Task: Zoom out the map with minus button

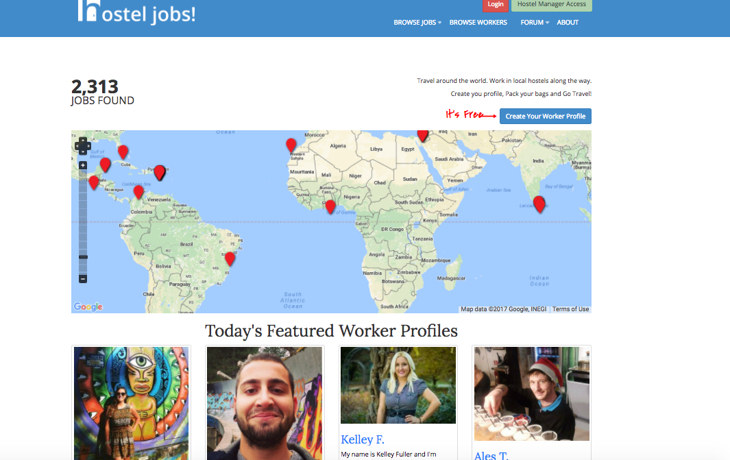Action: [x=83, y=279]
